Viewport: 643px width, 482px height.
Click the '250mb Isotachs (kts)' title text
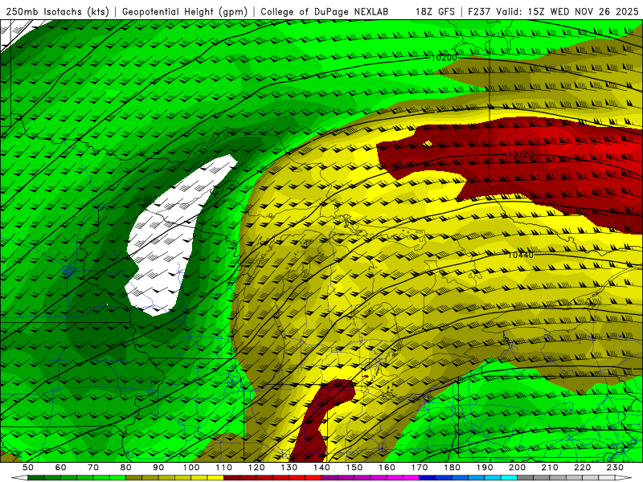57,11
